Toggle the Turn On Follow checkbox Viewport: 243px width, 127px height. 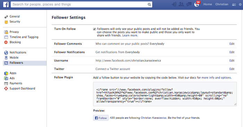(x=94, y=29)
